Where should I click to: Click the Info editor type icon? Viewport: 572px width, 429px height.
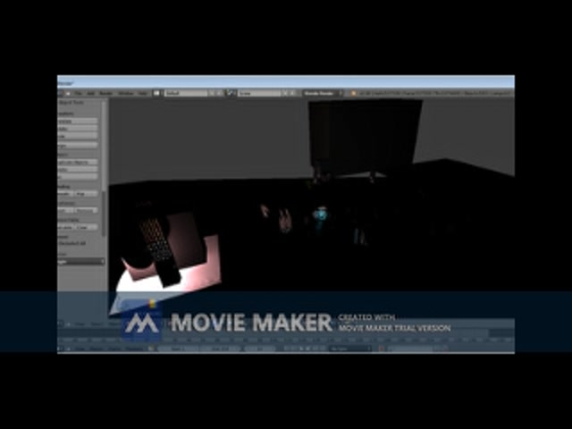(x=61, y=93)
